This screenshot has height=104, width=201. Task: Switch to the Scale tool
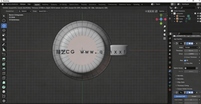[4, 35]
